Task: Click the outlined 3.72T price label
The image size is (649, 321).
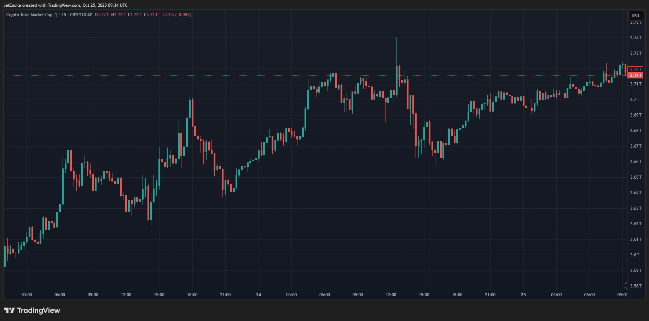Action: click(x=635, y=70)
